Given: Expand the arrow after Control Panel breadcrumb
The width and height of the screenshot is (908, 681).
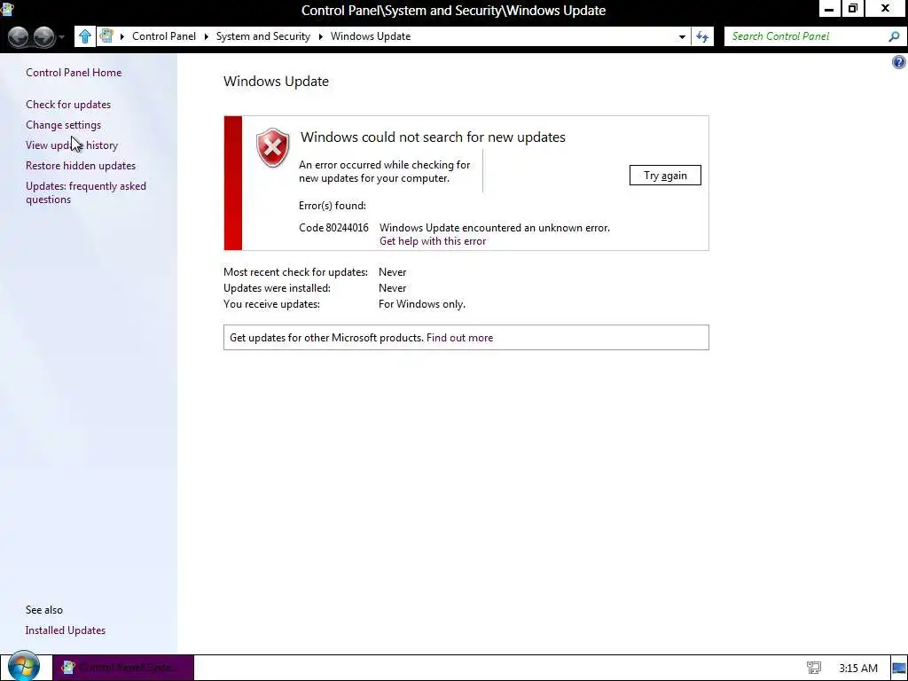Looking at the screenshot, I should (x=206, y=36).
